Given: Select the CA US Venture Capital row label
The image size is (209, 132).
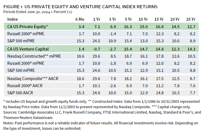Looking at the screenshot, I should (x=28, y=49).
